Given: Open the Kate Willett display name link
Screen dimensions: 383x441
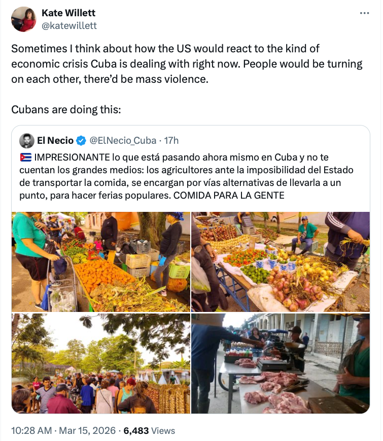Looking at the screenshot, I should click(68, 13).
